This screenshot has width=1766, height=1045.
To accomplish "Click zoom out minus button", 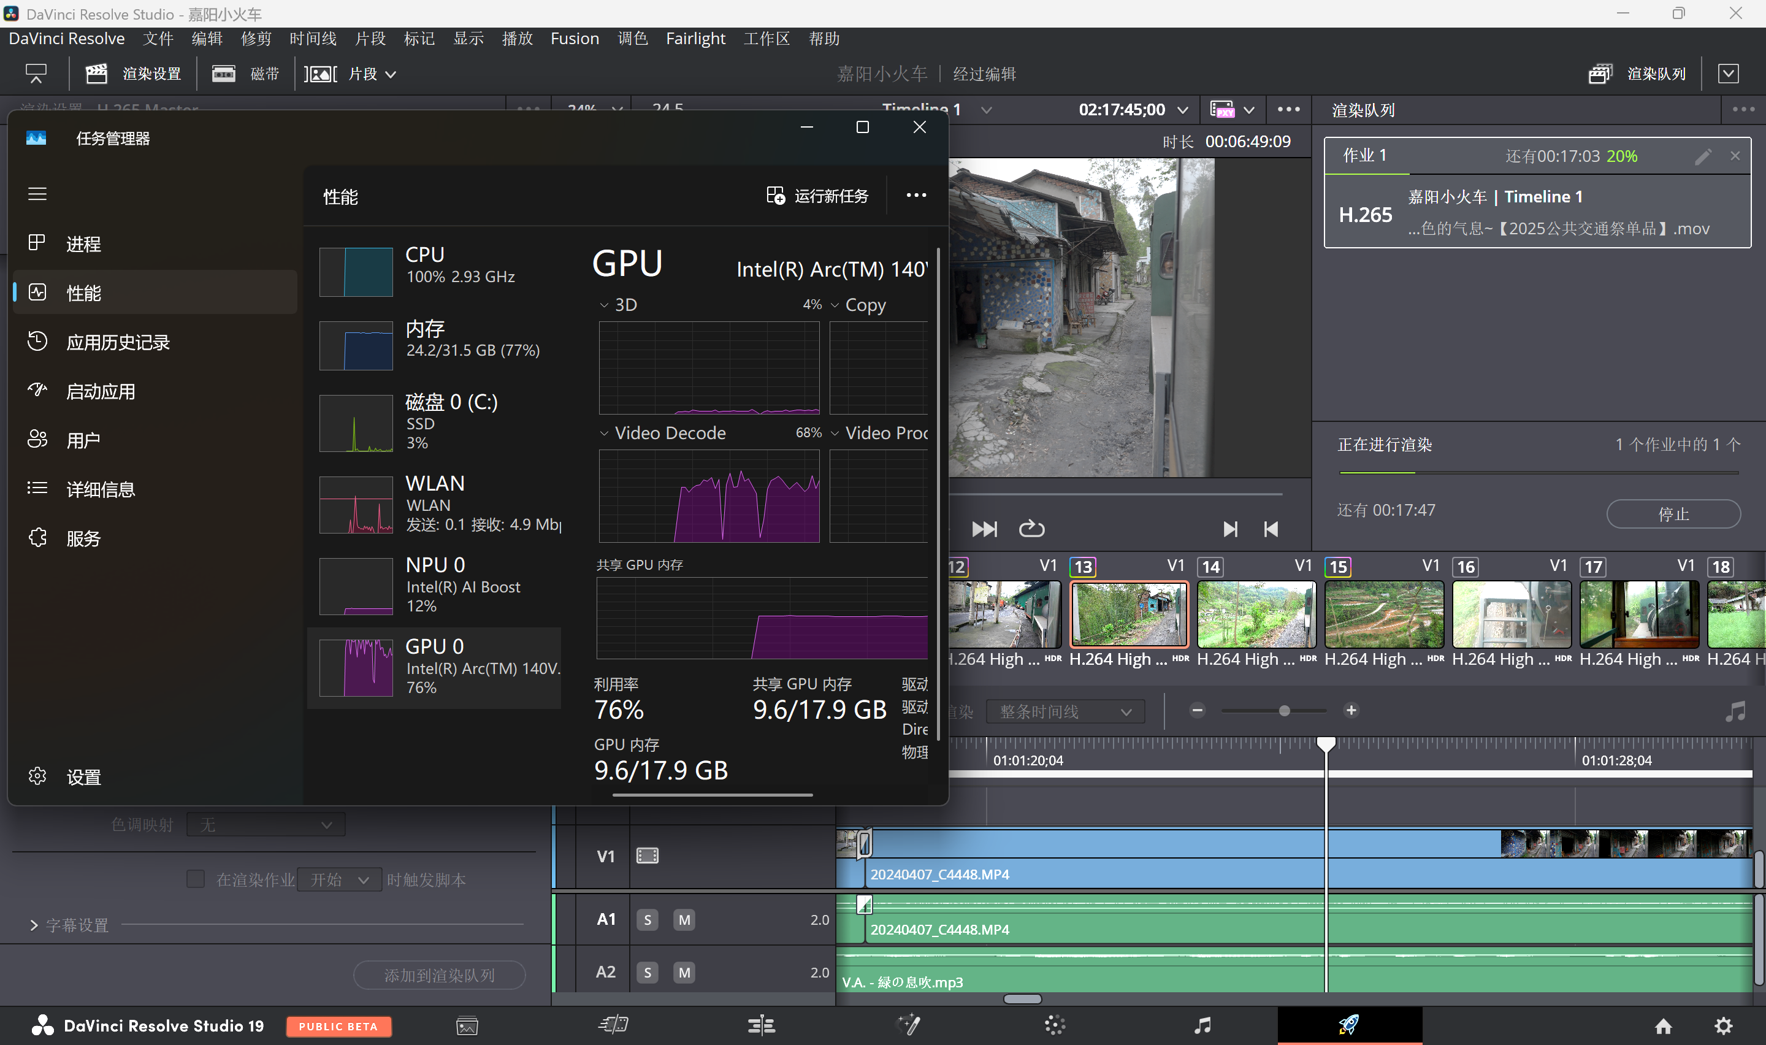I will (1196, 711).
